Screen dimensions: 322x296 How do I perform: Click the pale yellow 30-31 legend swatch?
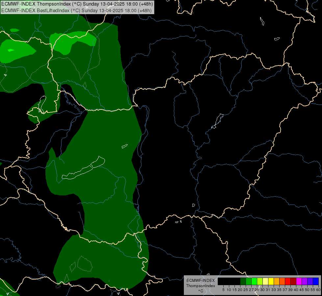tap(265, 281)
